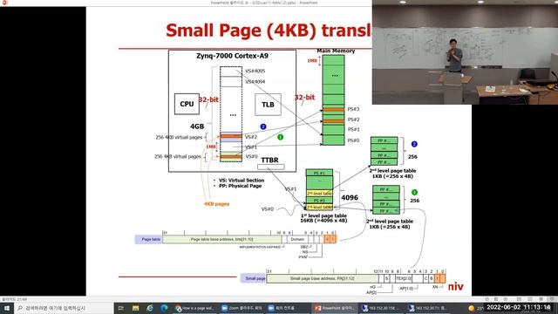Image resolution: width=558 pixels, height=314 pixels.
Task: Open Task View on the taskbar
Action: point(121,308)
